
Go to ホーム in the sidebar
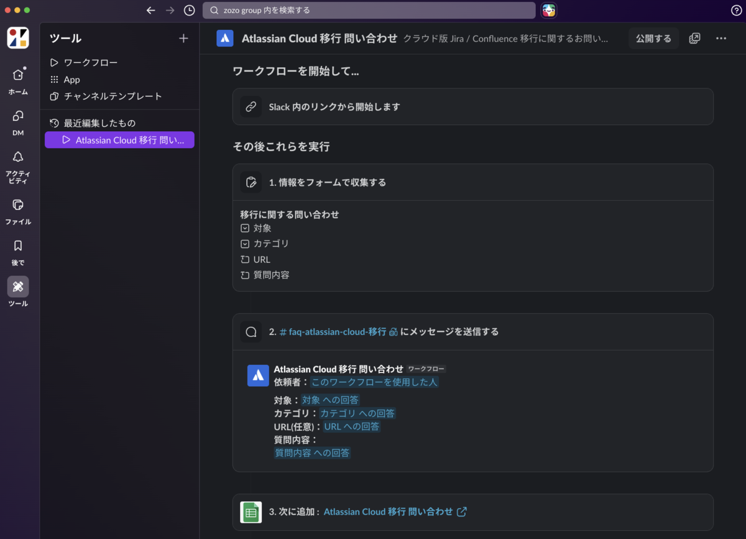18,81
